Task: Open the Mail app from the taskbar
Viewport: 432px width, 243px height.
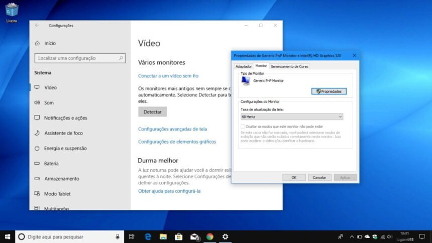Action: pos(194,236)
